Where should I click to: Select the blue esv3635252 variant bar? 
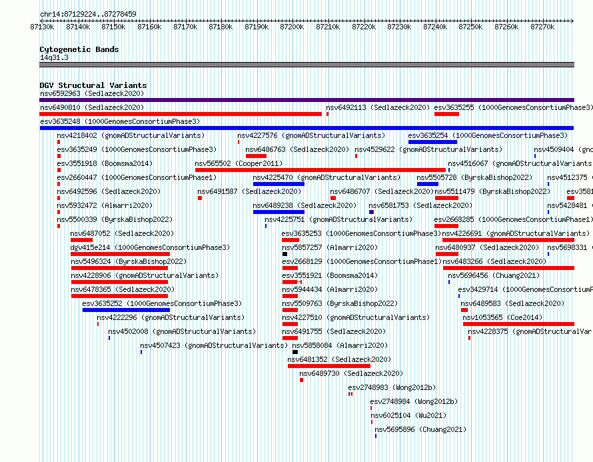click(127, 310)
